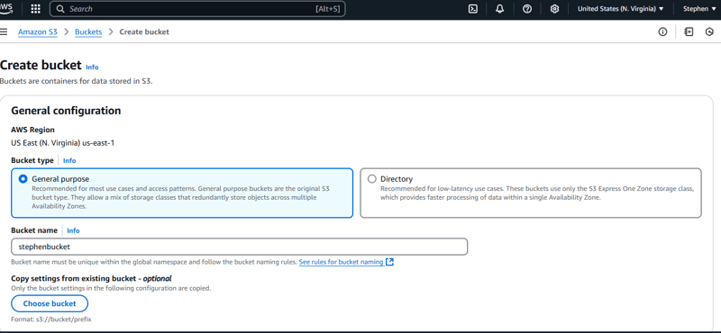The height and width of the screenshot is (333, 721).
Task: Click the top Search bar
Action: click(x=197, y=9)
